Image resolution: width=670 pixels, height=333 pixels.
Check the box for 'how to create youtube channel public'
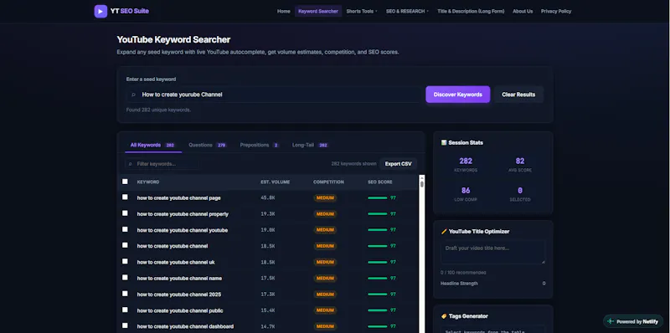tap(125, 310)
